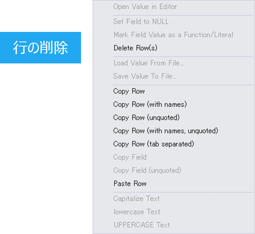Choose lowercase Text option
This screenshot has width=255, height=234.
pos(173,212)
